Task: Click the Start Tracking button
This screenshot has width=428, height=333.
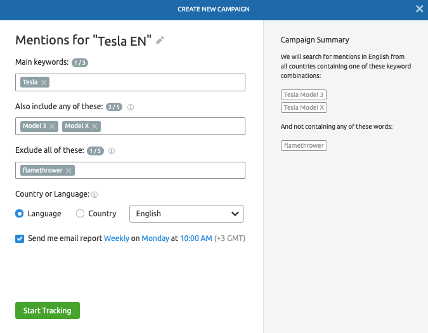Action: pyautogui.click(x=48, y=310)
